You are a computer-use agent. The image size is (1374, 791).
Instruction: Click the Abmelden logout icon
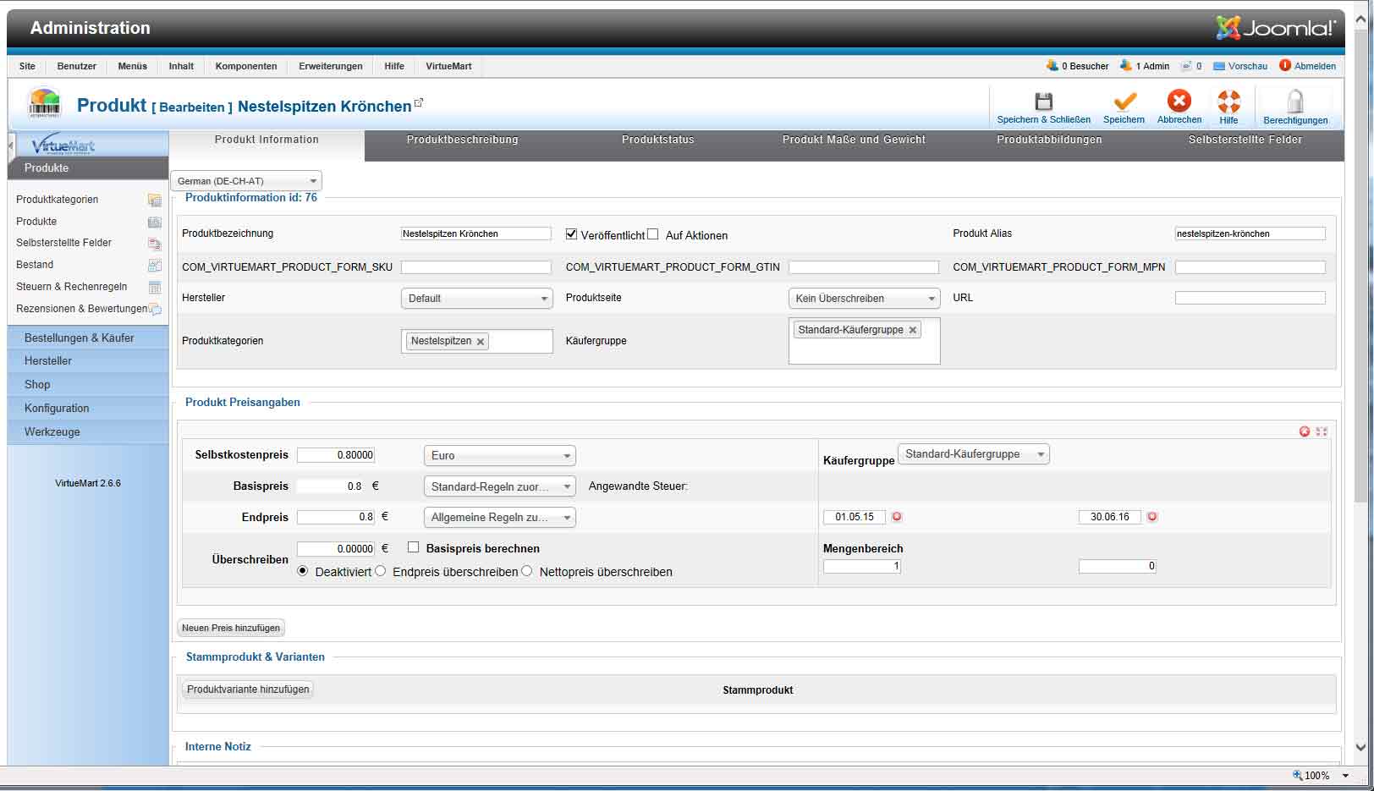[1285, 65]
